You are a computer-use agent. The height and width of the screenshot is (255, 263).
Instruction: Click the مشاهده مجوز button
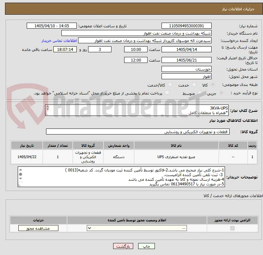click(x=38, y=228)
